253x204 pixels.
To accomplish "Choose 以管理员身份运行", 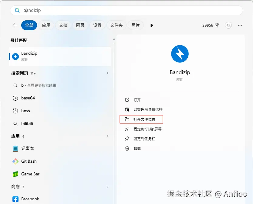I will point(148,109).
